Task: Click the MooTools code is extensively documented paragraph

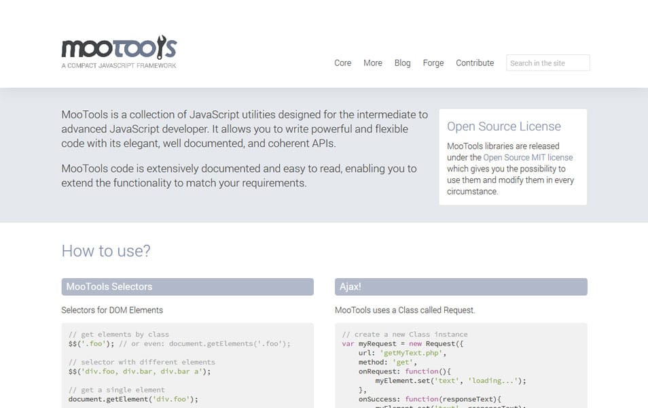Action: [x=239, y=176]
